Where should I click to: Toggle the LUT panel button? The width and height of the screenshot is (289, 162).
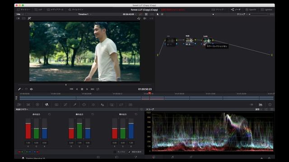[x=38, y=9]
